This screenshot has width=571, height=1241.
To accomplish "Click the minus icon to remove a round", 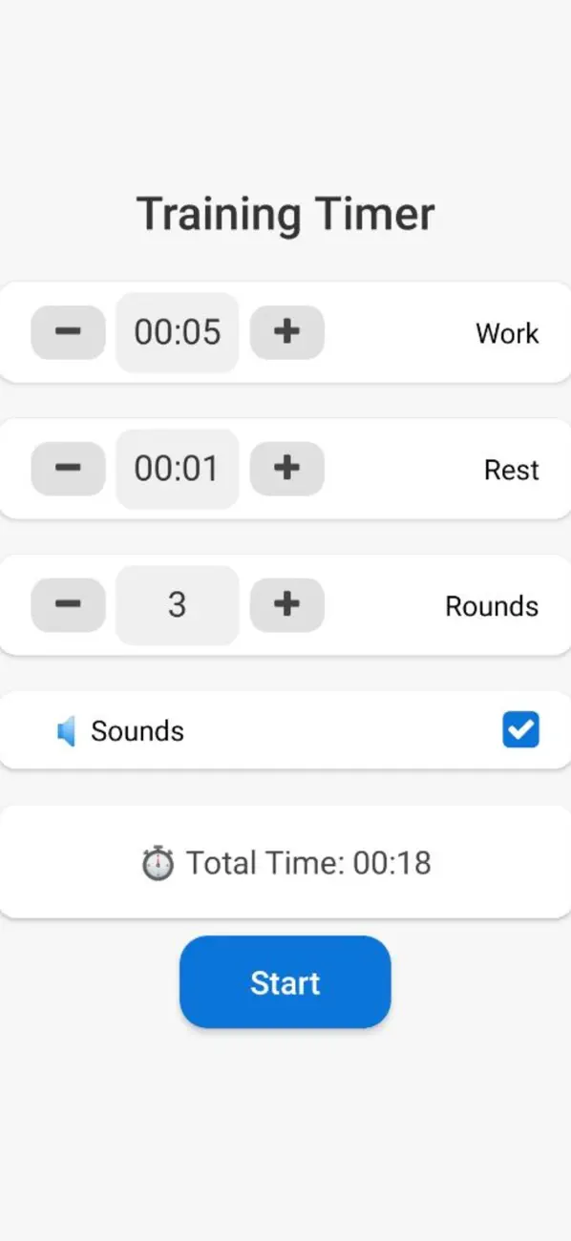I will (x=68, y=604).
